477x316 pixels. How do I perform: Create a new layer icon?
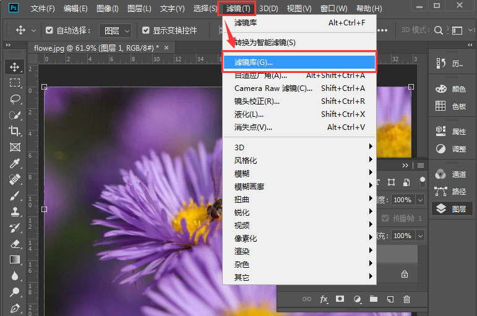click(x=390, y=299)
